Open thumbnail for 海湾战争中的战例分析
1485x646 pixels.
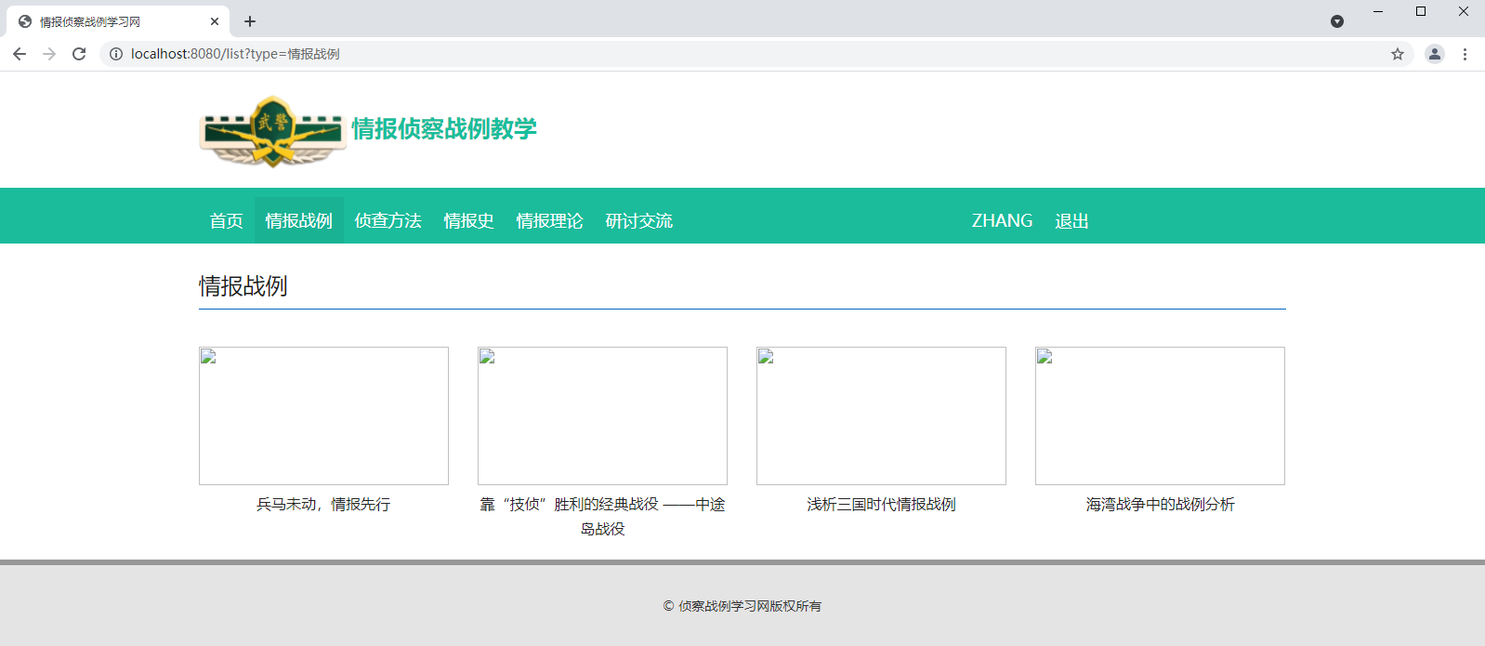point(1160,415)
